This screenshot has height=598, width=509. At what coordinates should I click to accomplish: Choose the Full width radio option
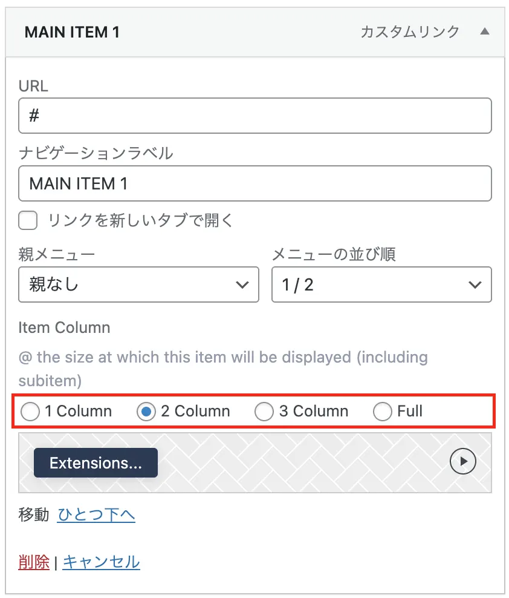click(x=383, y=412)
